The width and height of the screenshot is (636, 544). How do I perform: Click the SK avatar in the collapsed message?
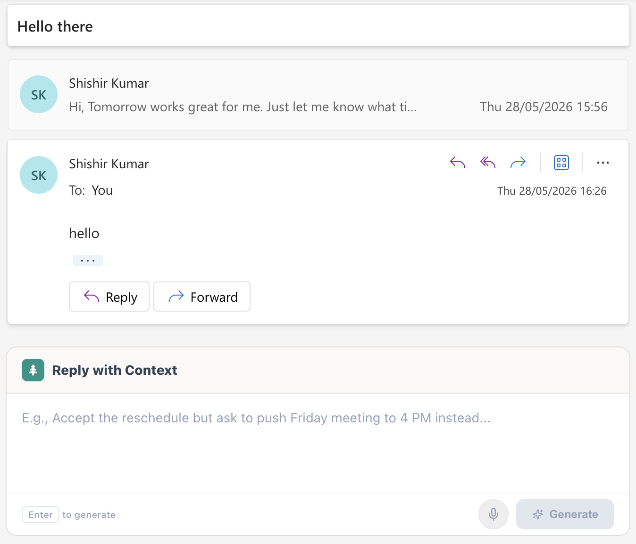[39, 94]
